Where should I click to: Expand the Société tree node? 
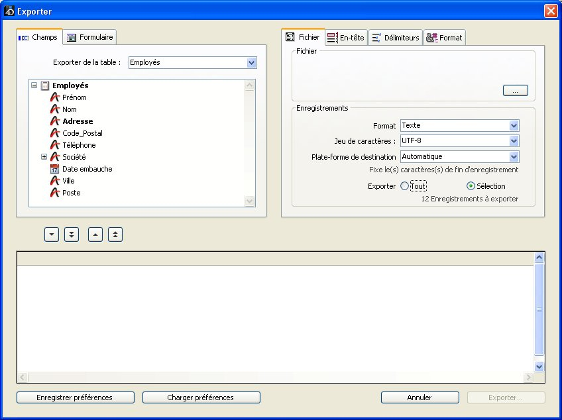[x=44, y=157]
